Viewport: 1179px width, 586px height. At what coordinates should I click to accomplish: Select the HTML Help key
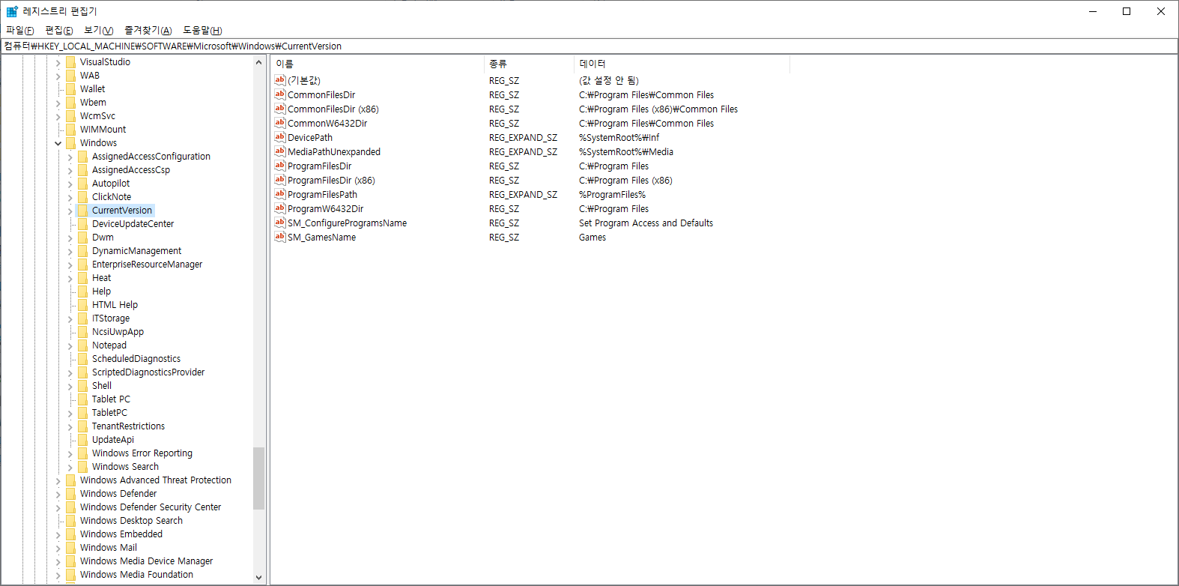(115, 305)
